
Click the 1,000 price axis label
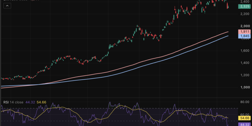click(x=245, y=87)
